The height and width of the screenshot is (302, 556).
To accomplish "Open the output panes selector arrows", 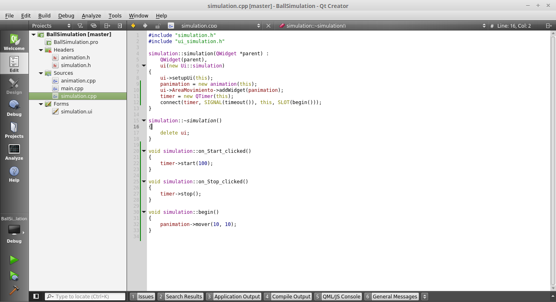I will 425,296.
